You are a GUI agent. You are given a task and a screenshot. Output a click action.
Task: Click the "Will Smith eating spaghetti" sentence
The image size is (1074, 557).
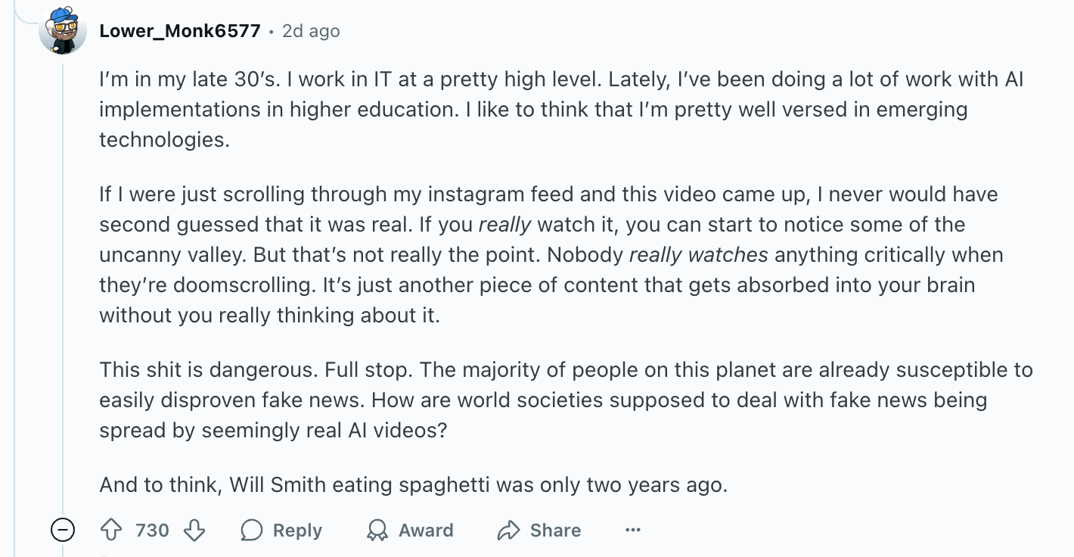click(413, 485)
